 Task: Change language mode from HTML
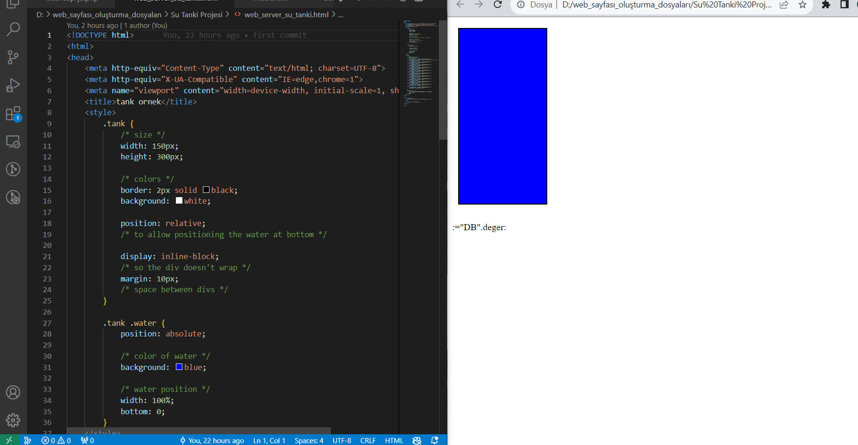point(394,440)
